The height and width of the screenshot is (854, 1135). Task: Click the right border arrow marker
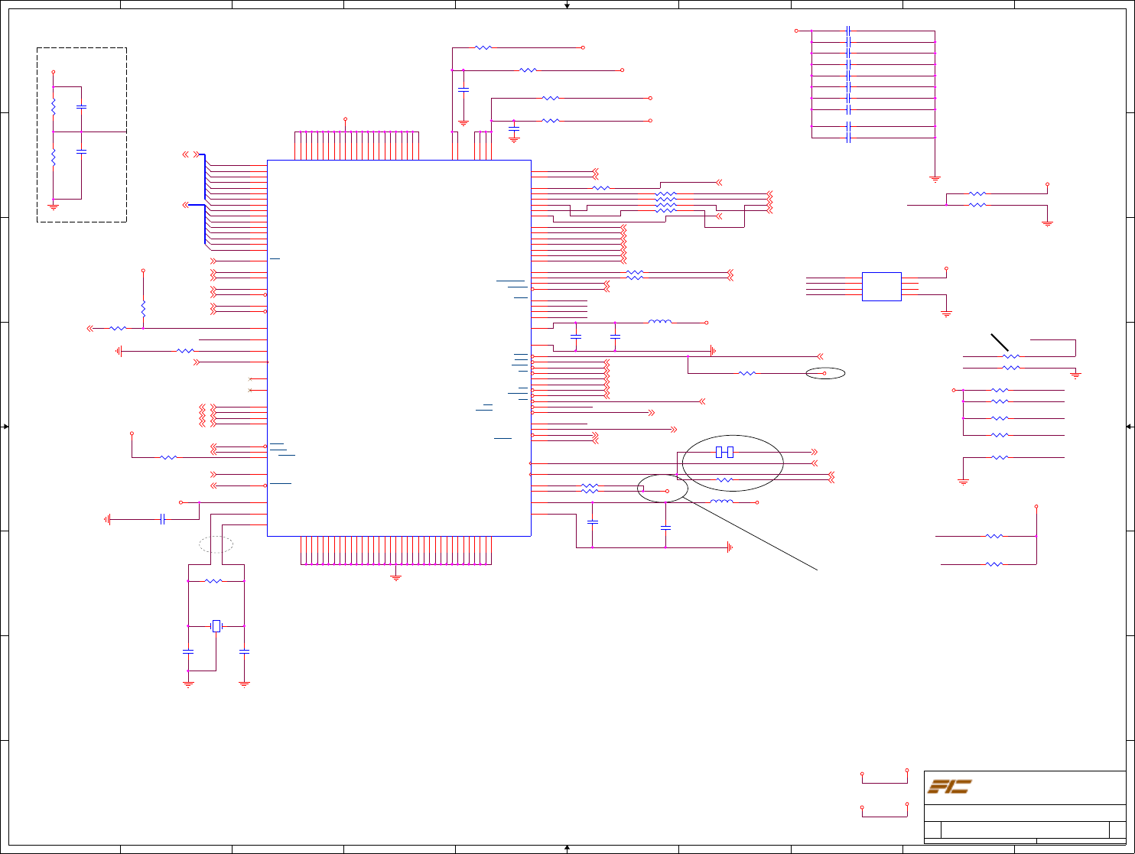1130,427
